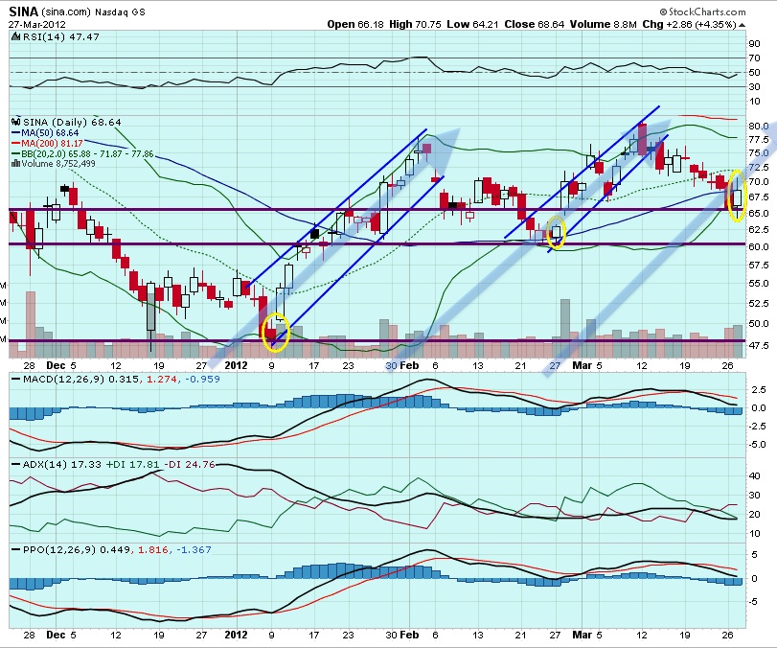Click the yellow circle near February 27
Viewport: 777px width, 648px height.
point(557,231)
